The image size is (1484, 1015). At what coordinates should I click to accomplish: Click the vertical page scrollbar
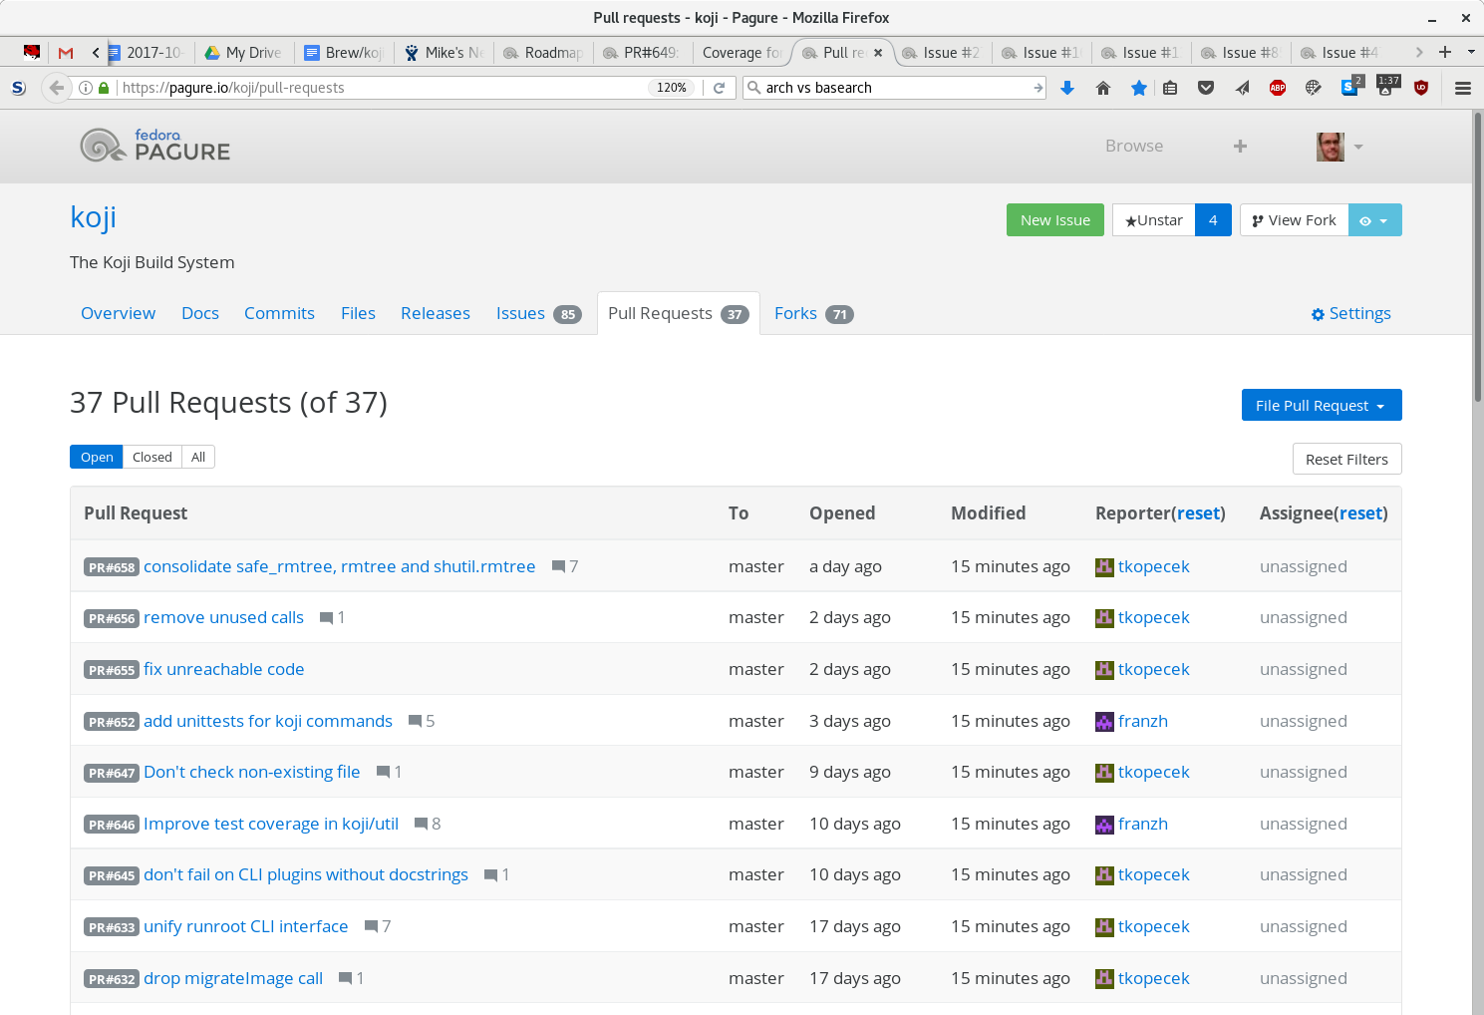1478,257
